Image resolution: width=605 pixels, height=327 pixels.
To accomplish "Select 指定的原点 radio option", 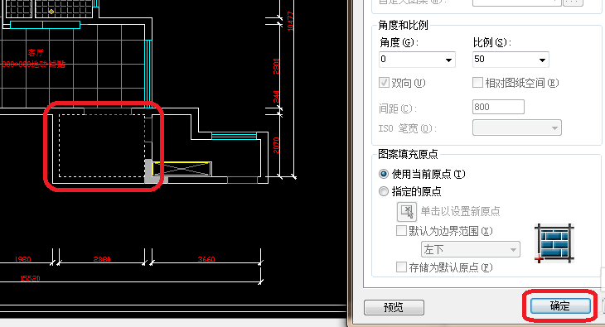I will coord(384,191).
